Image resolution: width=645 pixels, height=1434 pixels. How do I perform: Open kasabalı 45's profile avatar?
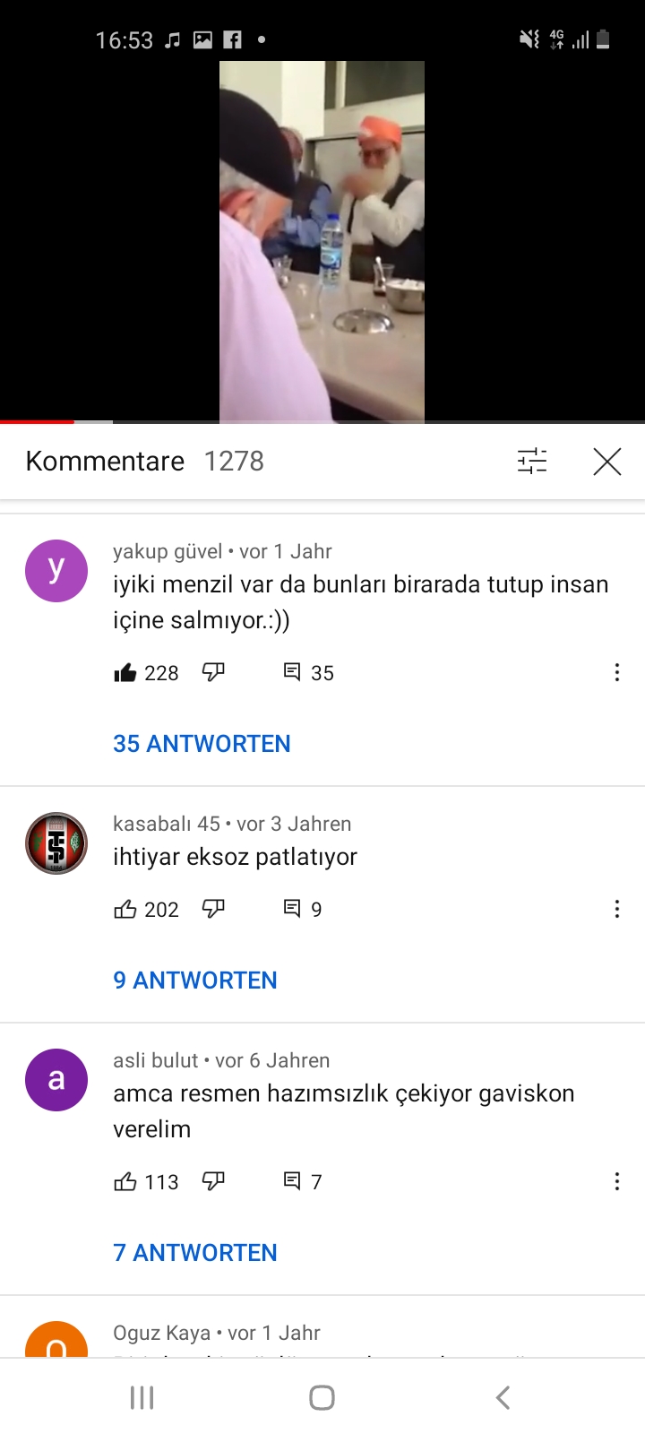coord(56,843)
